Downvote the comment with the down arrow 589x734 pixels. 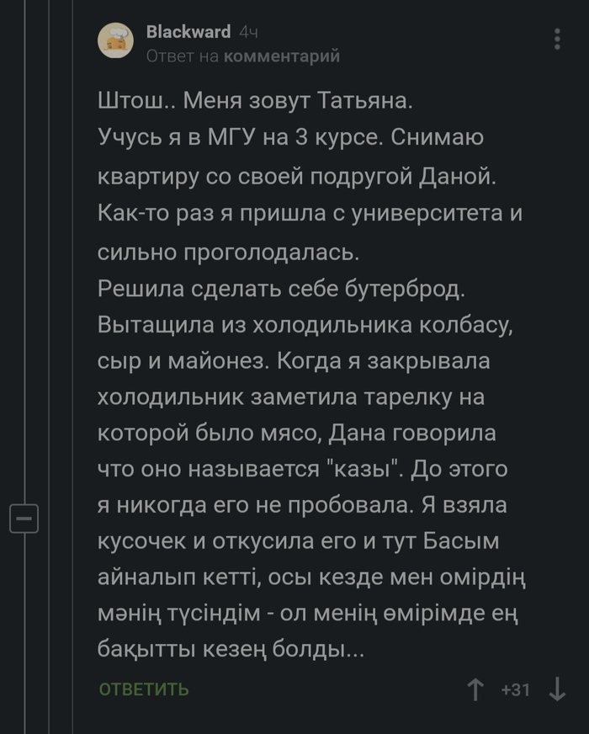(557, 690)
